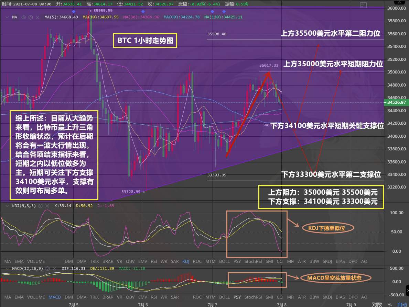Select MACD tab in the lower indicator row

[55, 297]
